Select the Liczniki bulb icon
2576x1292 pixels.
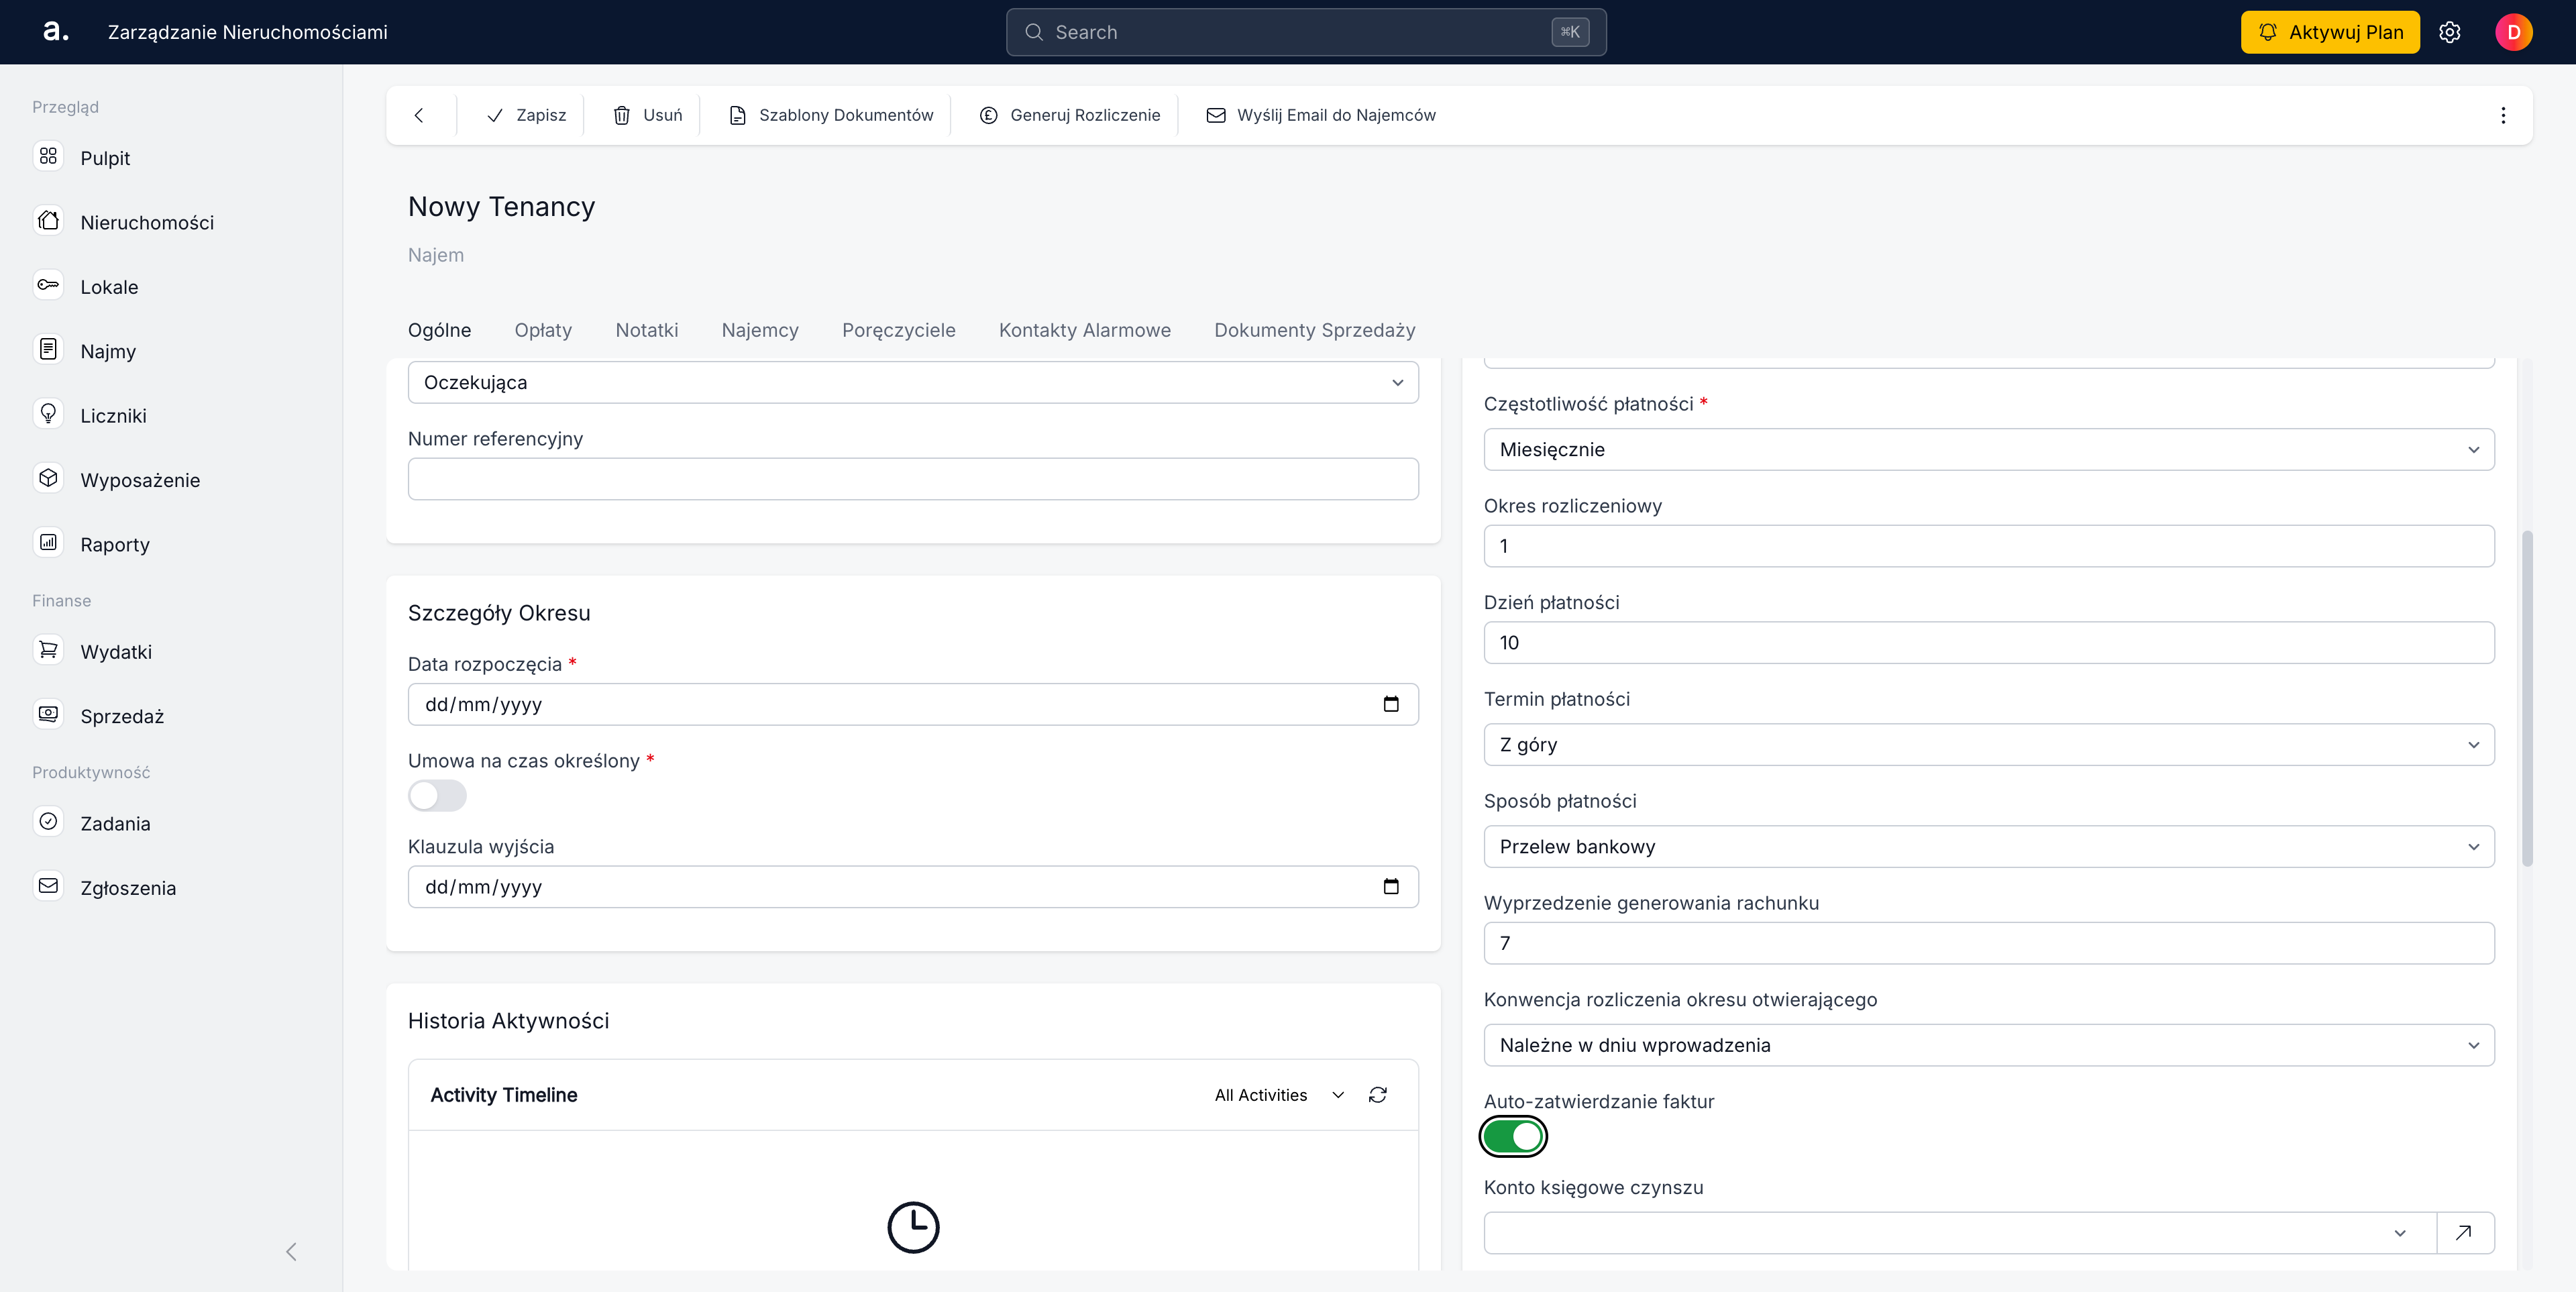[x=48, y=414]
